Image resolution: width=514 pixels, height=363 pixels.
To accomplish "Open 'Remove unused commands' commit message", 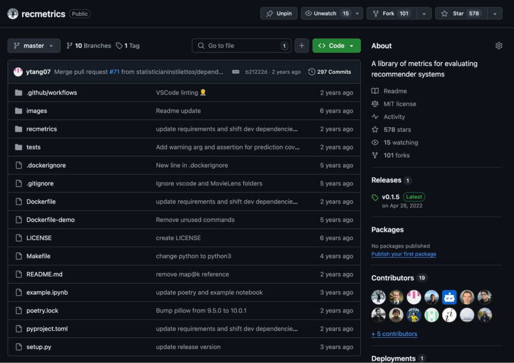I will point(195,220).
